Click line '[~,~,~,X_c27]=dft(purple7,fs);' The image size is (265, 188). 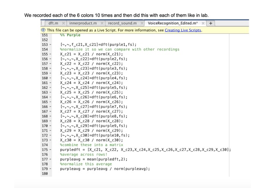pos(94,107)
